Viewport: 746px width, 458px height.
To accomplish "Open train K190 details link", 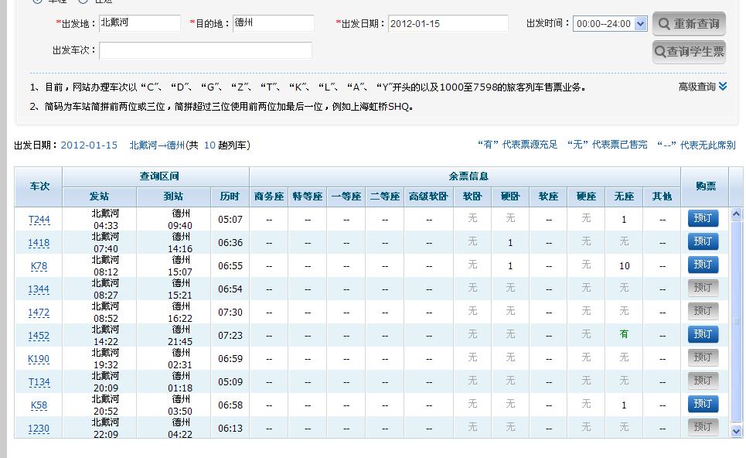I will tap(39, 359).
